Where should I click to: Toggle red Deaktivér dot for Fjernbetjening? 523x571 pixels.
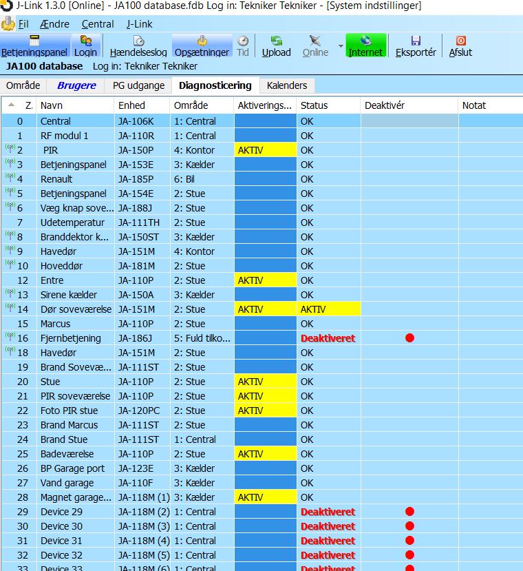coord(410,338)
